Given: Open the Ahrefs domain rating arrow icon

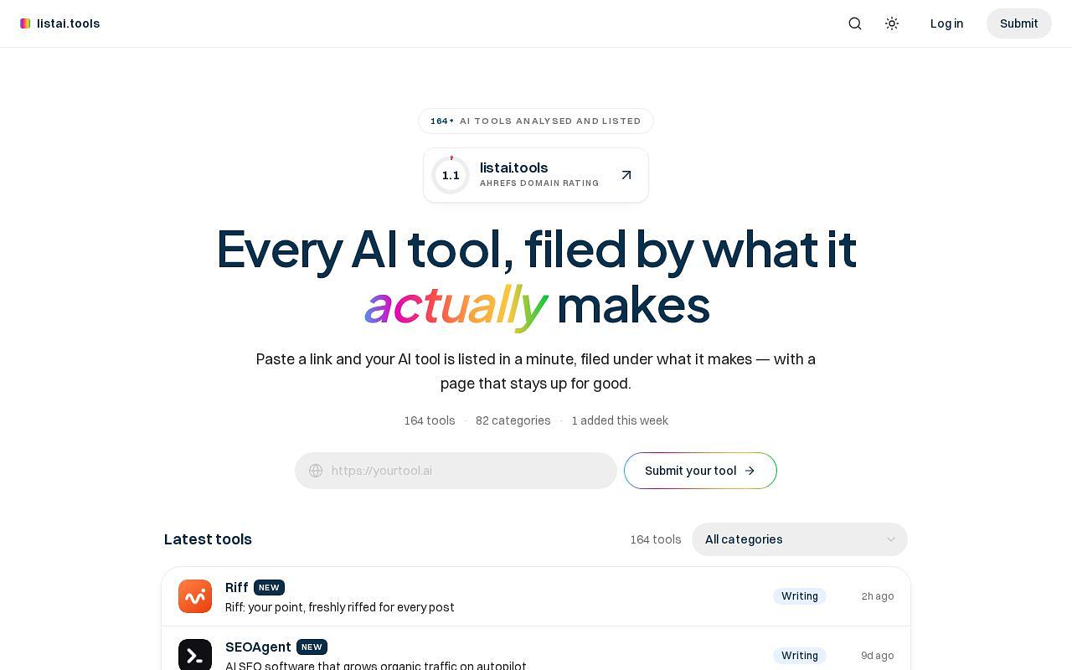Looking at the screenshot, I should click(626, 175).
